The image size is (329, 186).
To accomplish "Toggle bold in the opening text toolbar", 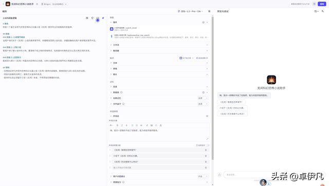I will [x=118, y=125].
